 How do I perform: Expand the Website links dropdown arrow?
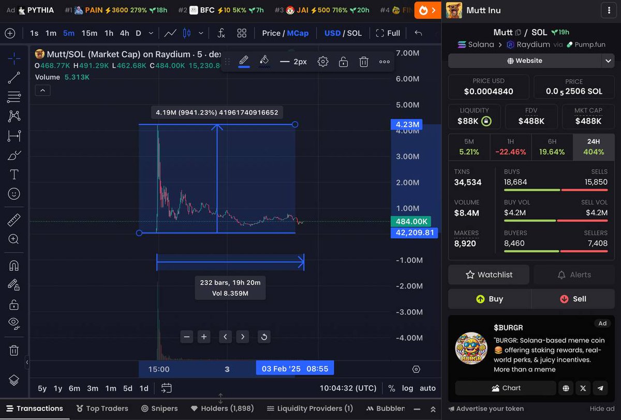coord(608,61)
